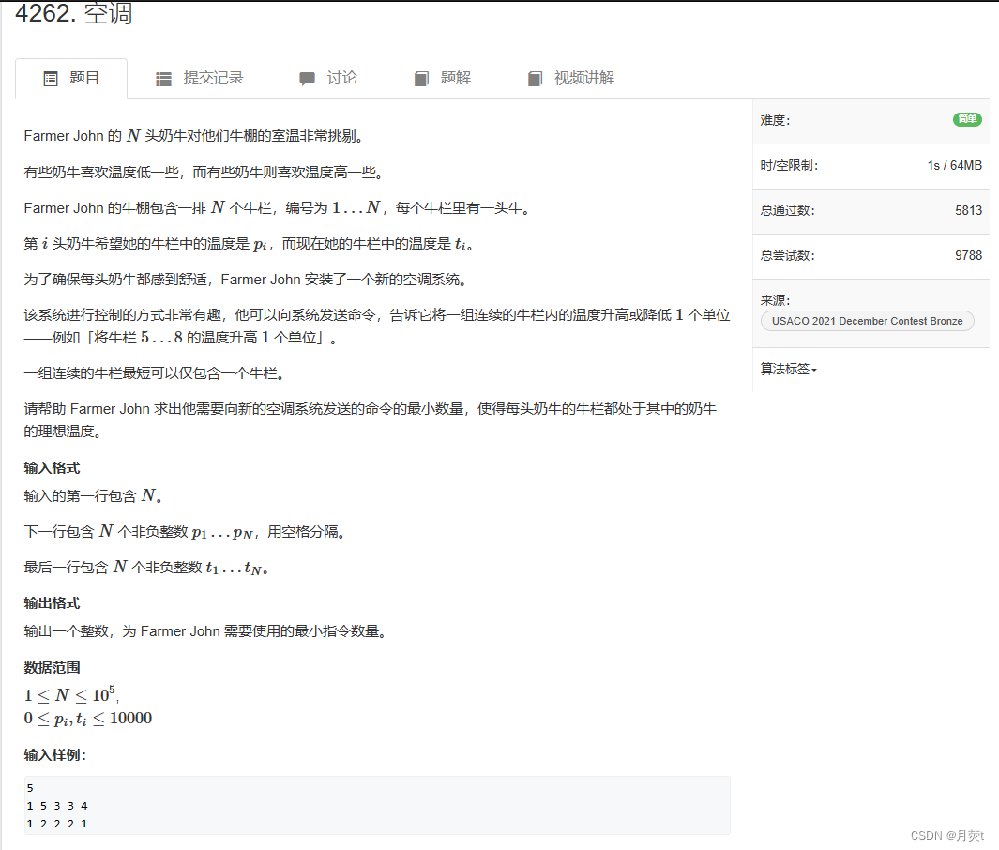The width and height of the screenshot is (999, 850).
Task: Click the speech bubble icon beside 讨论
Action: coord(308,78)
